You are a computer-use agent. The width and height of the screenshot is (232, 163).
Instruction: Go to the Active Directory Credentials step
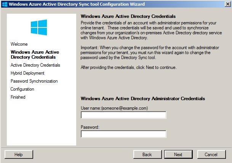35,65
